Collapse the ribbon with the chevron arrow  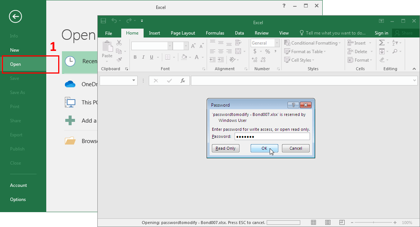click(x=414, y=69)
